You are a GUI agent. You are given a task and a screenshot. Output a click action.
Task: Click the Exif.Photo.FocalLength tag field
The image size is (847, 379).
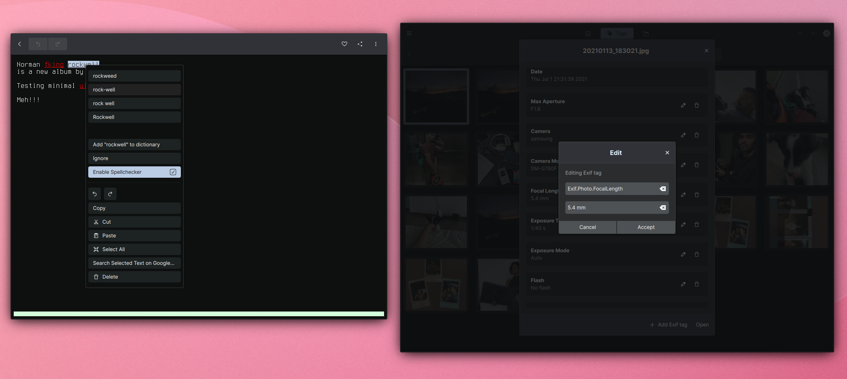[617, 189]
